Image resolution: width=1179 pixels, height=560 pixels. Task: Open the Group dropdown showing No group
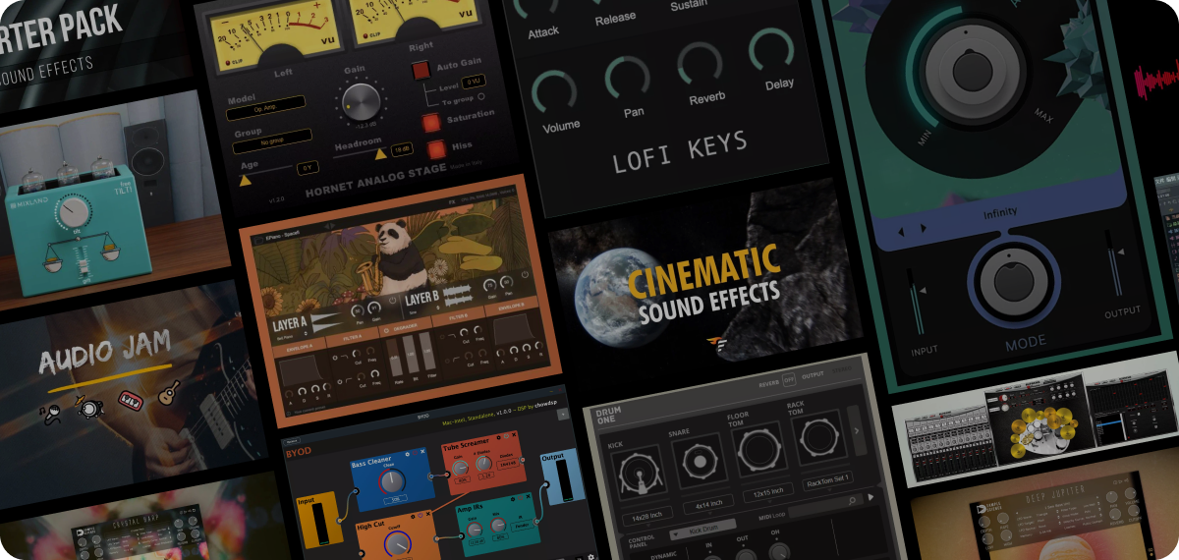[x=274, y=140]
